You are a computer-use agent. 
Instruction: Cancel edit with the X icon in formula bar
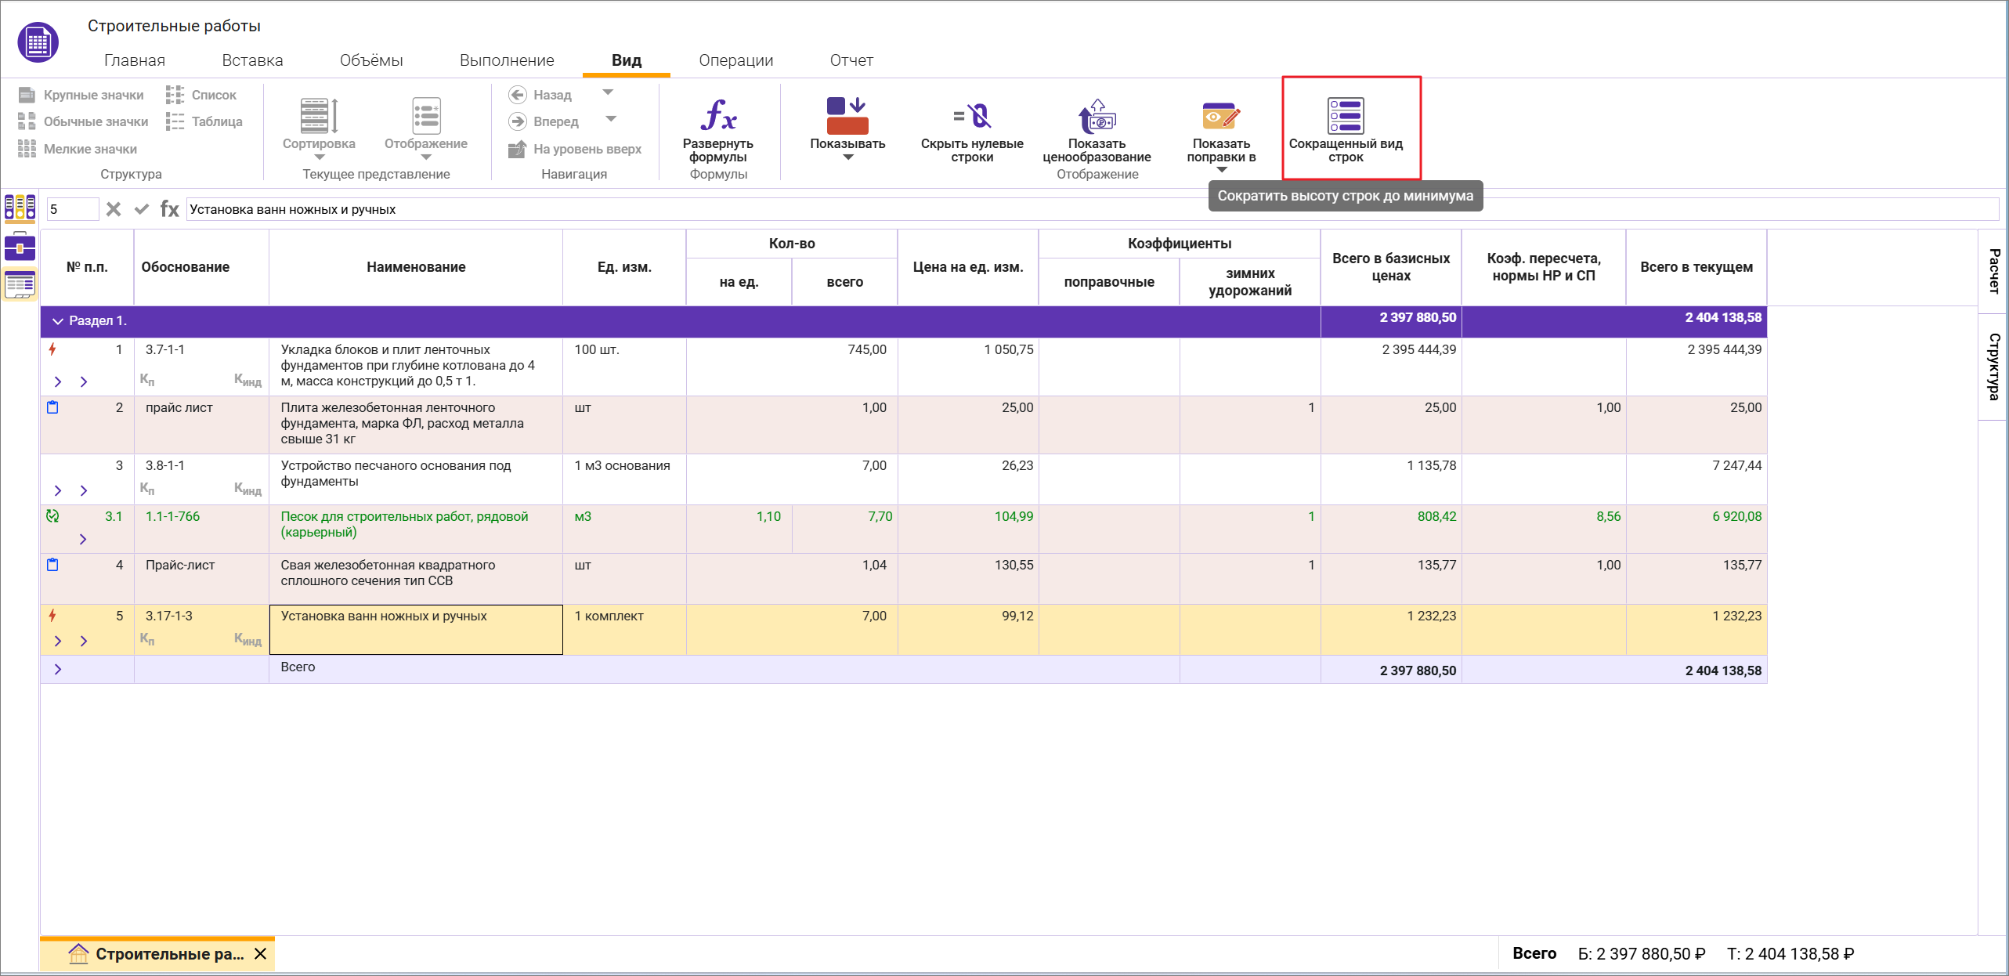(114, 209)
